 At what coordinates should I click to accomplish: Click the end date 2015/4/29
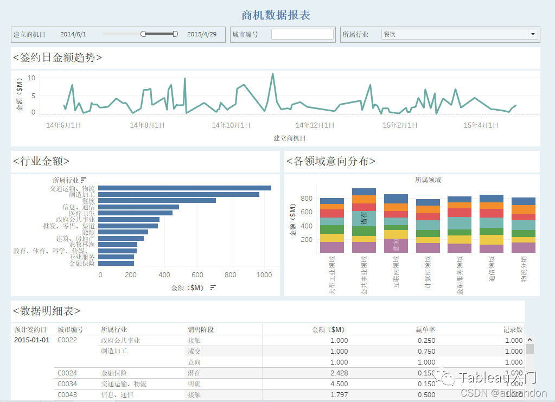tap(202, 34)
